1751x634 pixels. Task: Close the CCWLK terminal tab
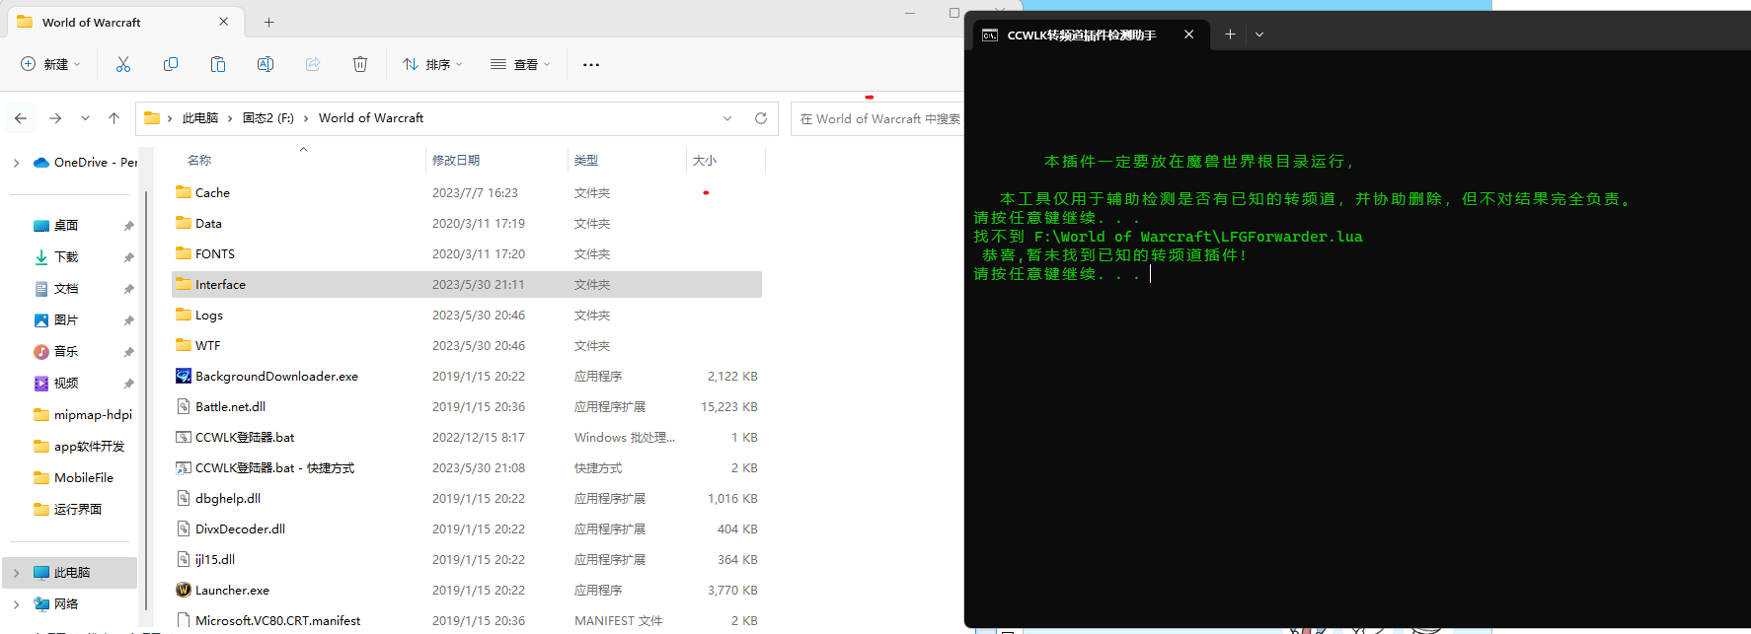(1189, 35)
